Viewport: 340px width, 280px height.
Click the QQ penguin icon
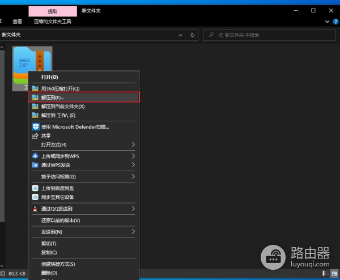(x=35, y=209)
